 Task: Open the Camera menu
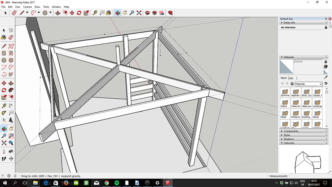[28, 6]
